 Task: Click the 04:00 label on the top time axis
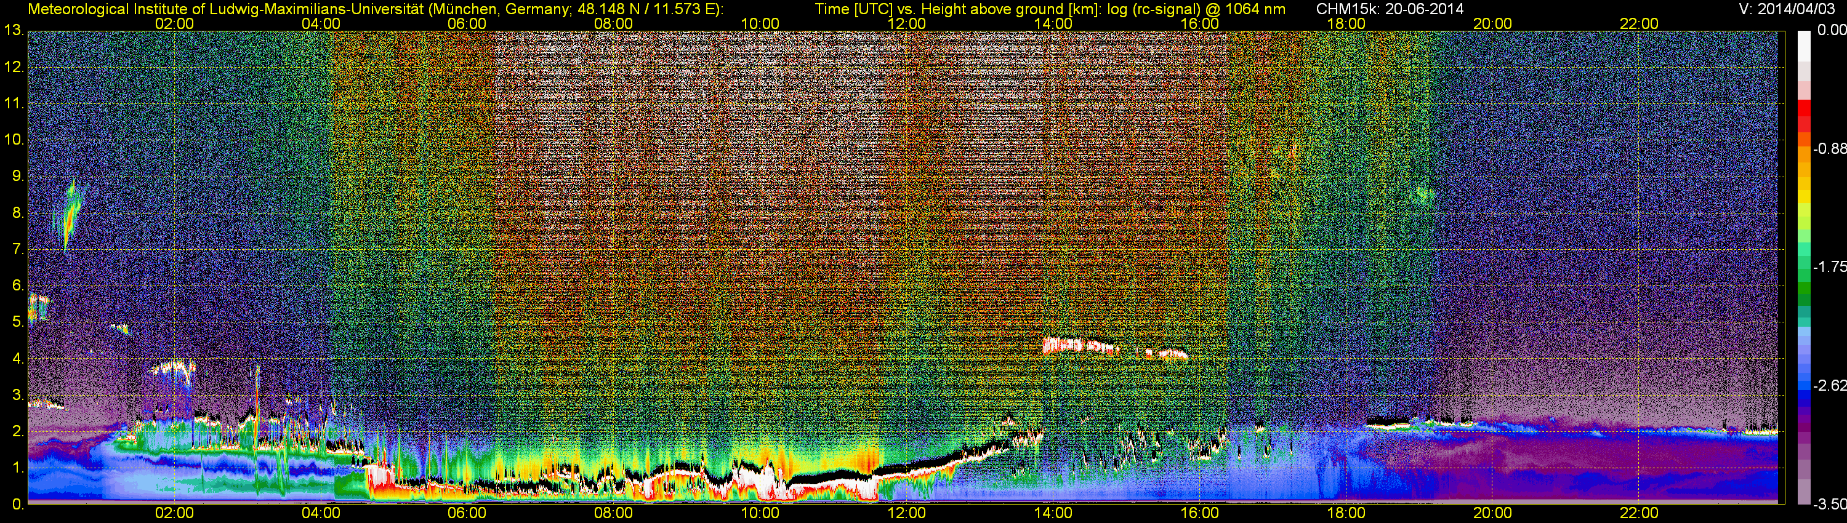(x=321, y=23)
